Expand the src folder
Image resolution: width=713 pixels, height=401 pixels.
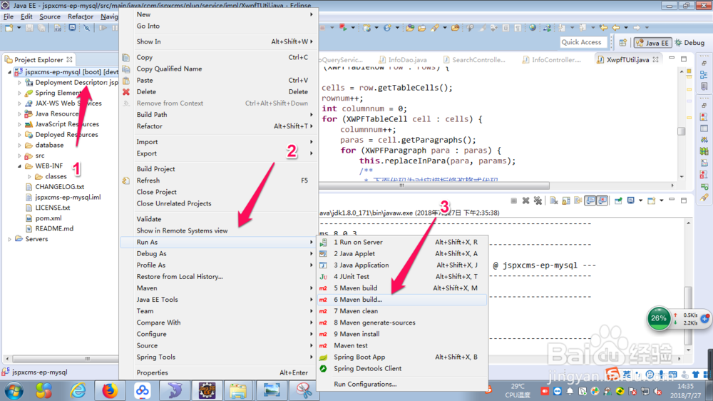19,156
